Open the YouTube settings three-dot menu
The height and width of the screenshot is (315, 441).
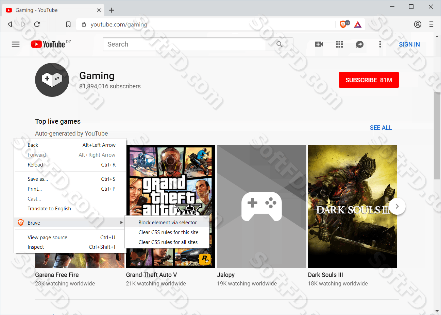[x=380, y=44]
